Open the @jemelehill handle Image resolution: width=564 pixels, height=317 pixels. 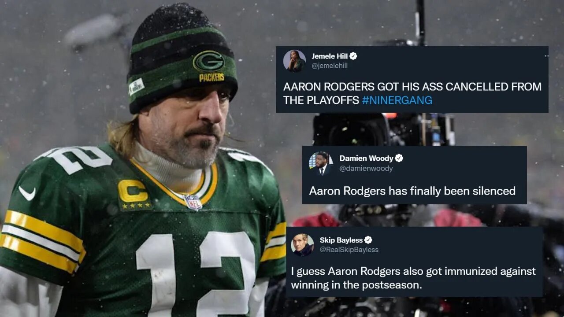coord(330,66)
